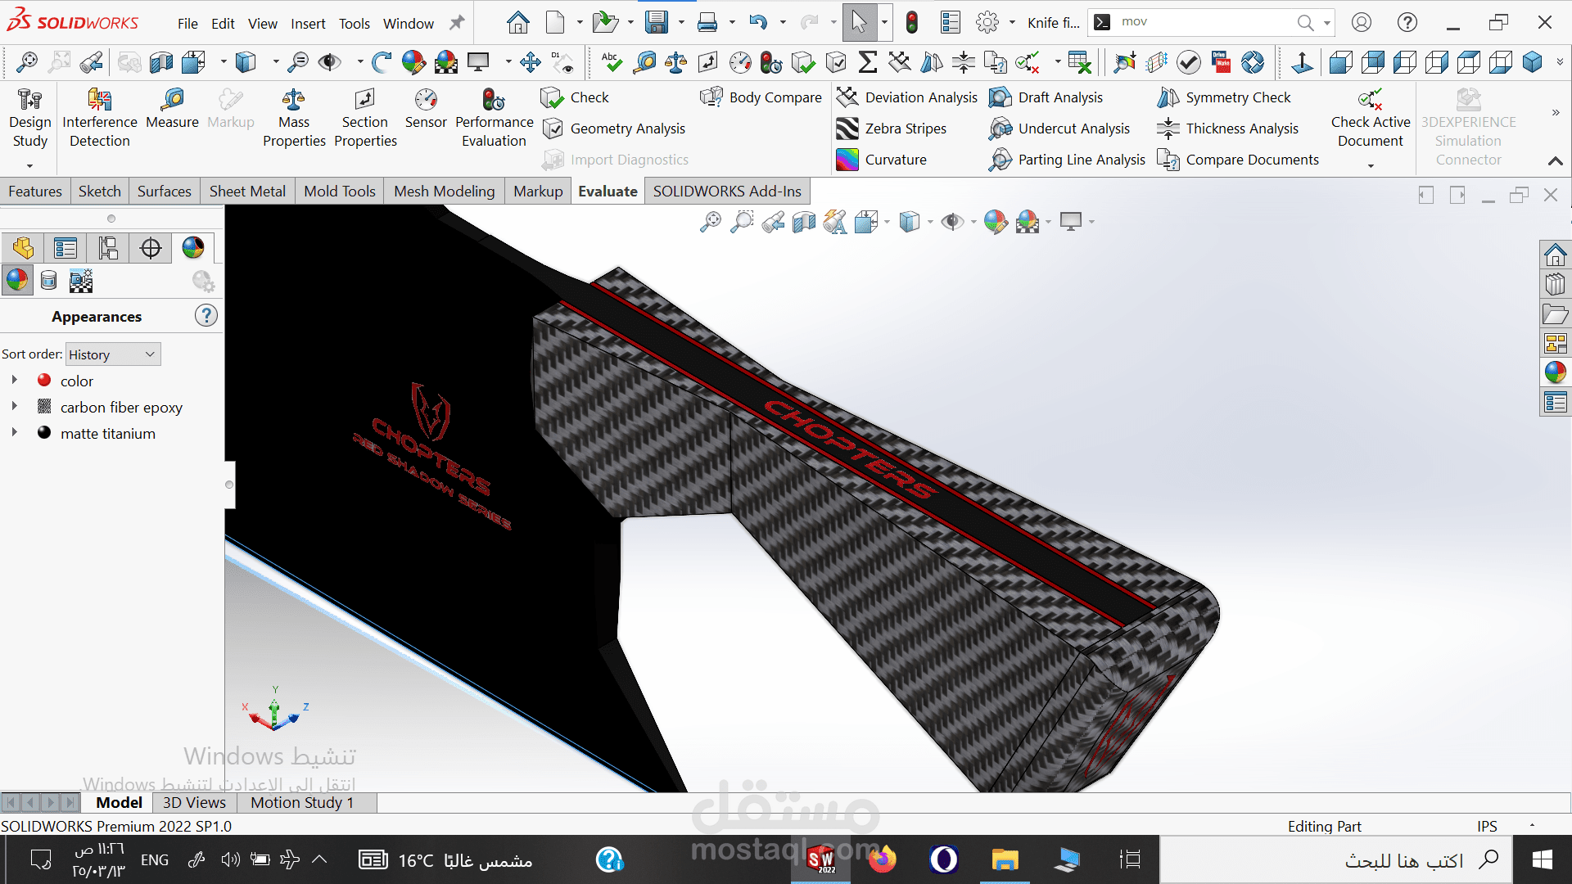The height and width of the screenshot is (884, 1572).
Task: Open the Design Study dropdown arrow
Action: pos(30,166)
